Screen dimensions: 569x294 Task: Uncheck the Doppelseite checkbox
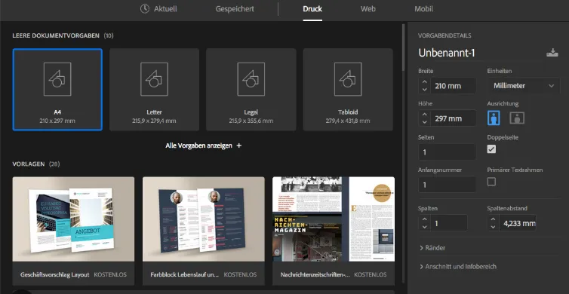[491, 149]
